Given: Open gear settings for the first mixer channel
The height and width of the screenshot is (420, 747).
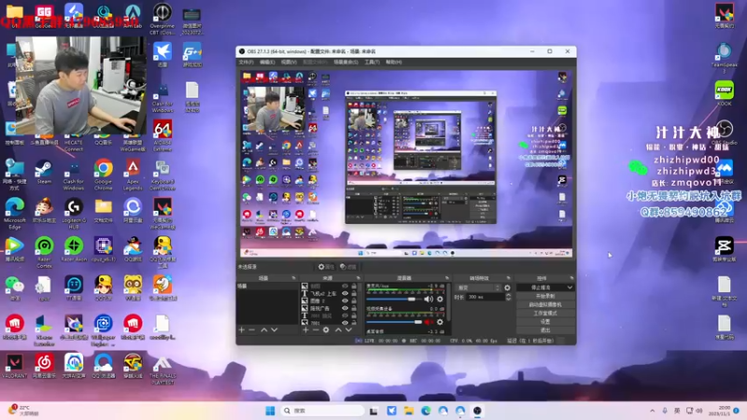Looking at the screenshot, I should pos(440,299).
